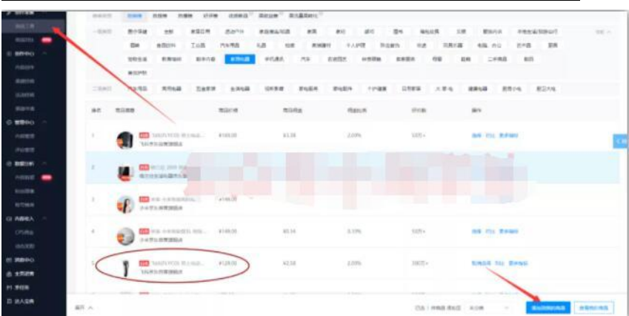The image size is (629, 316).
Task: Click the 消息中心 icon in sidebar
Action: 8,260
